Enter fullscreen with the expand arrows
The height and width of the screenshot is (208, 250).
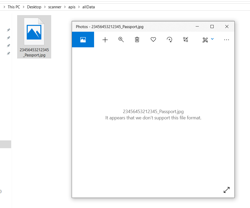(x=226, y=190)
